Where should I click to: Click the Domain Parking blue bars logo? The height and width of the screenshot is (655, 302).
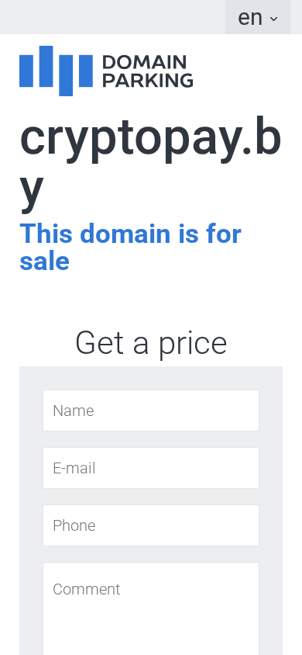[56, 71]
